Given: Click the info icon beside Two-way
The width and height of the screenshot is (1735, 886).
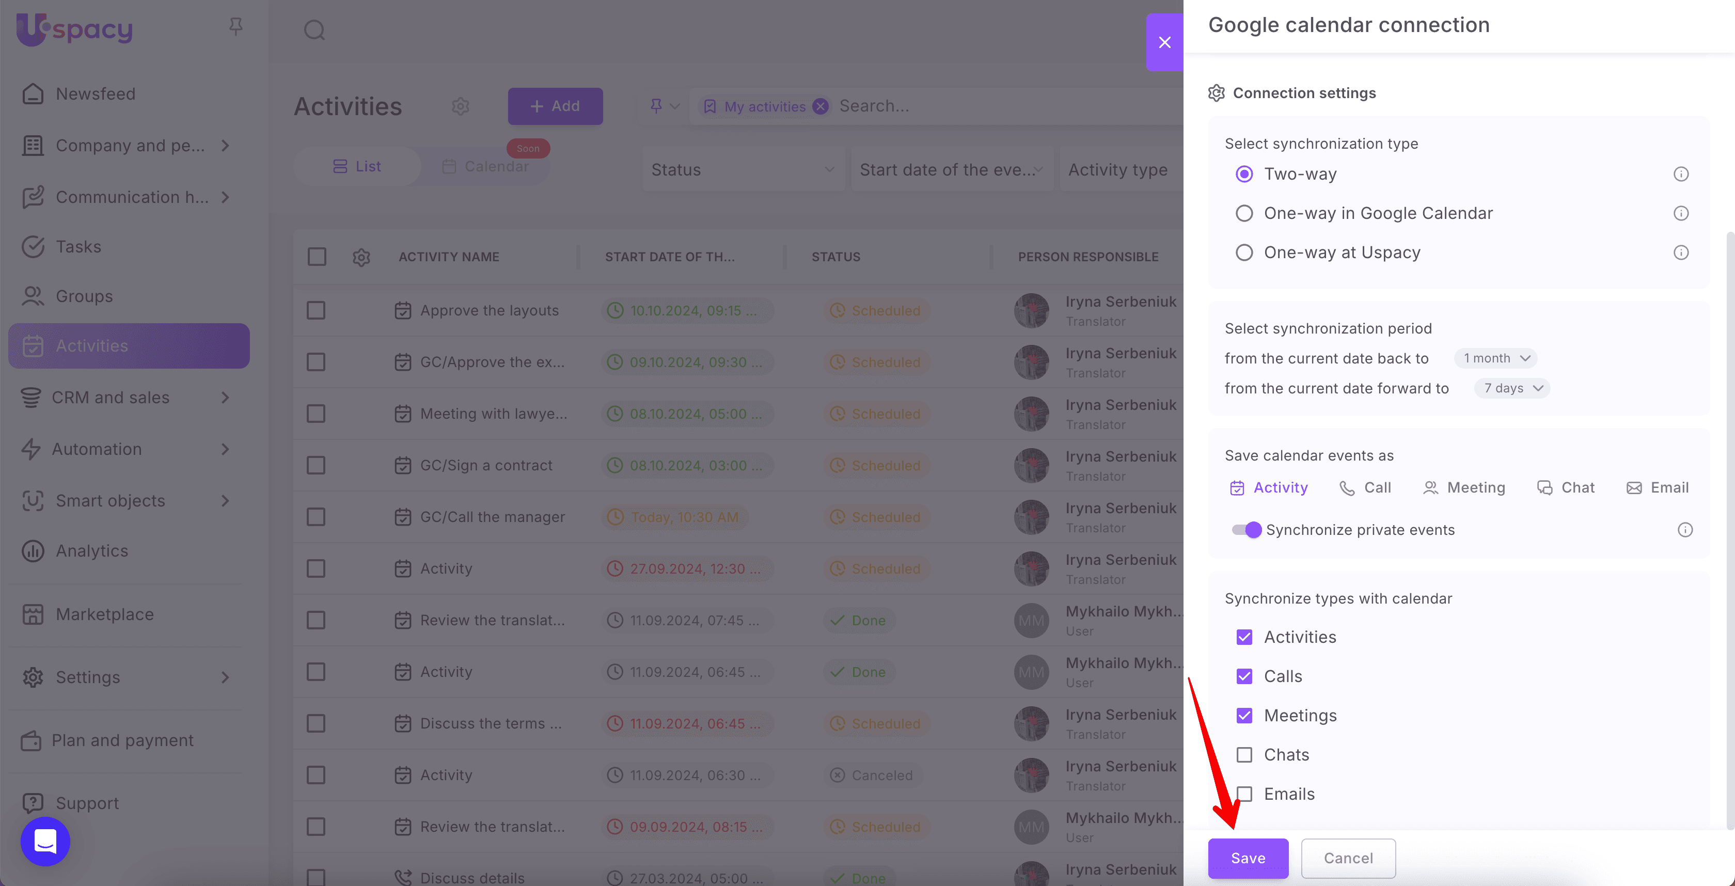Looking at the screenshot, I should 1680,175.
